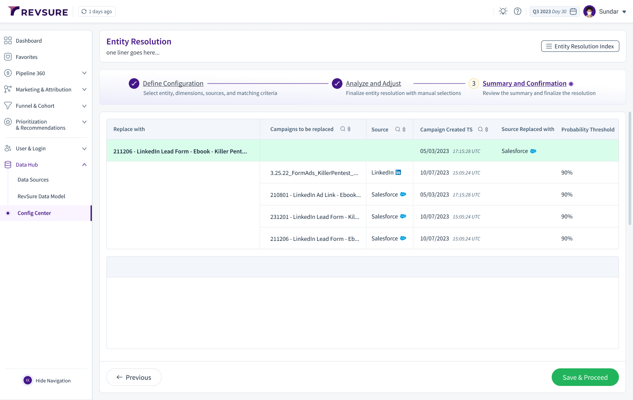Image resolution: width=633 pixels, height=400 pixels.
Task: Click the 210801 - LinkedIn Ad Link campaign
Action: click(316, 195)
